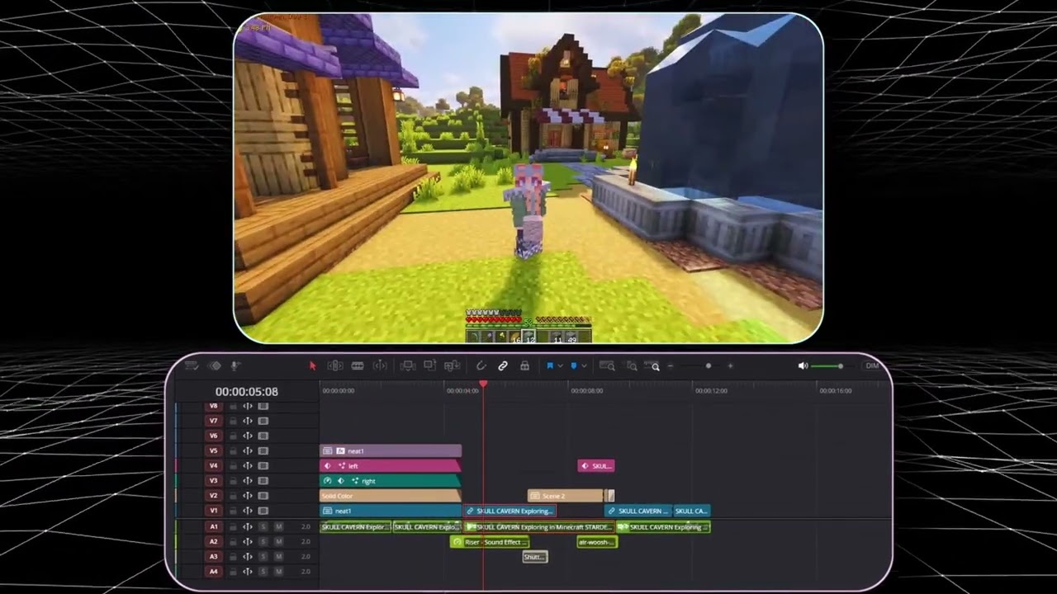Select the Solid Color clip on V2
Screen dimensions: 1057x594
click(x=391, y=496)
